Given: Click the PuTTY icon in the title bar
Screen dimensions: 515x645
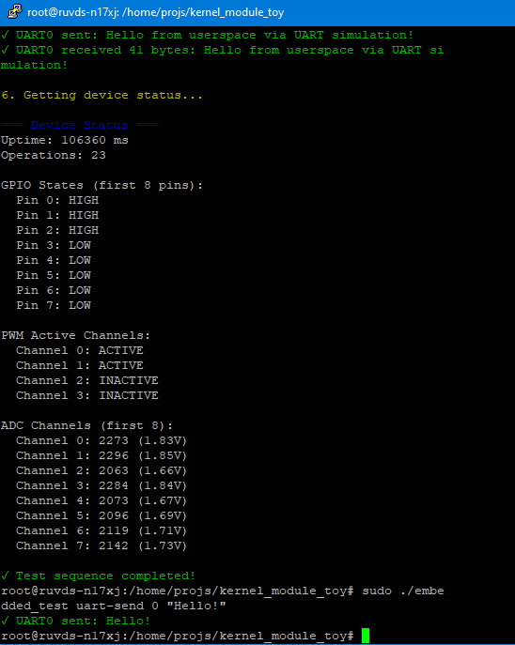Looking at the screenshot, I should pyautogui.click(x=15, y=11).
